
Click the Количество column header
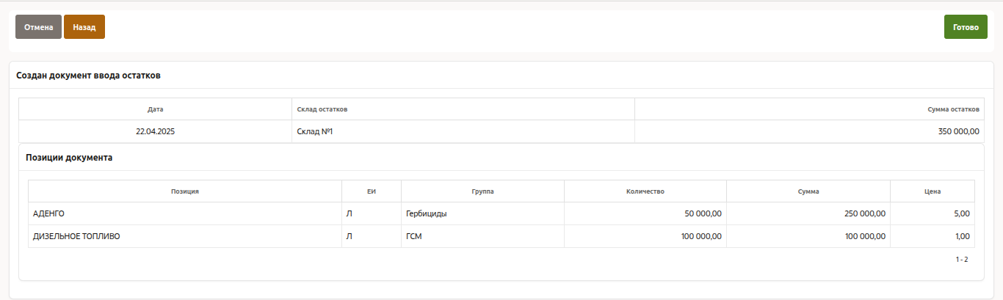(645, 191)
